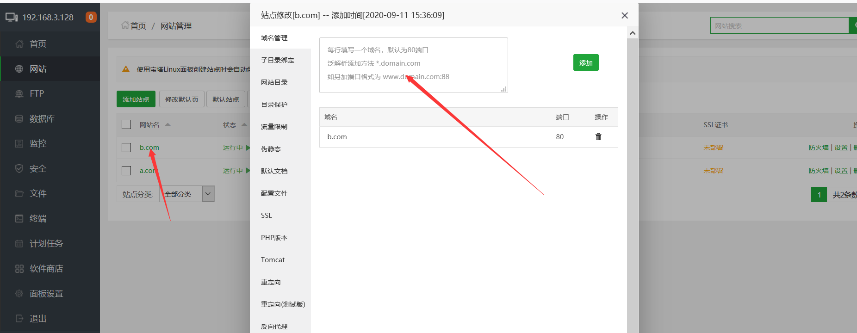Open the 默认文档 tab
Screen dimensions: 857x333
pyautogui.click(x=280, y=171)
